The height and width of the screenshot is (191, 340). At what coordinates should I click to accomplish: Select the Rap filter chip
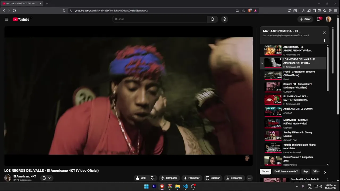click(x=306, y=171)
